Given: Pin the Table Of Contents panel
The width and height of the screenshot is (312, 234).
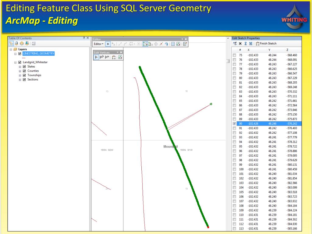Looking at the screenshot, I should 84,38.
